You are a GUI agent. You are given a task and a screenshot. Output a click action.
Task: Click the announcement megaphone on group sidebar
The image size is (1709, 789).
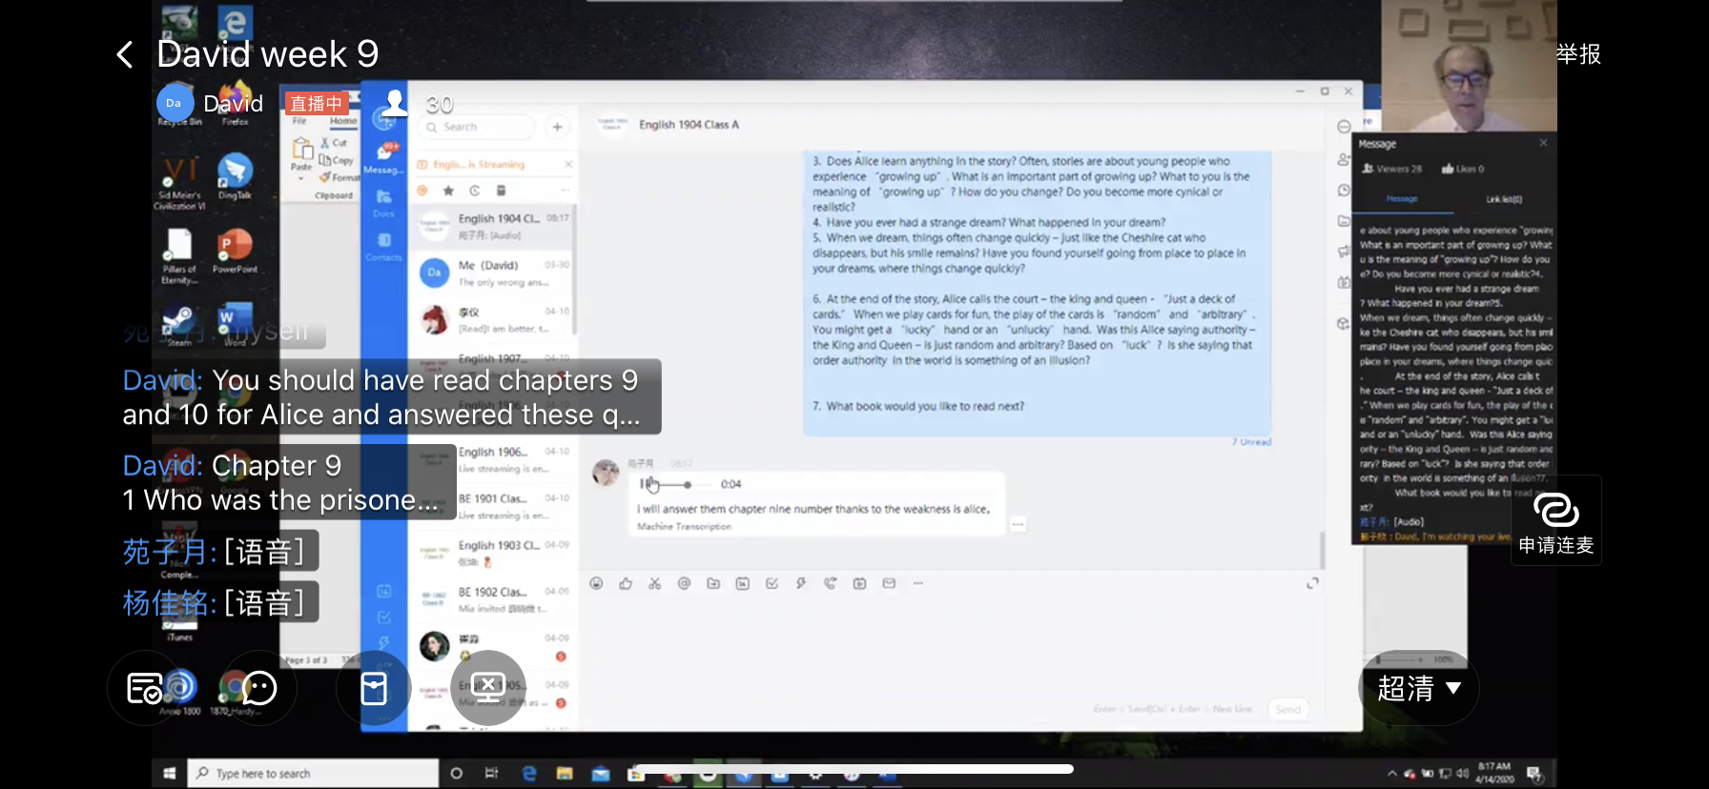point(1344,252)
